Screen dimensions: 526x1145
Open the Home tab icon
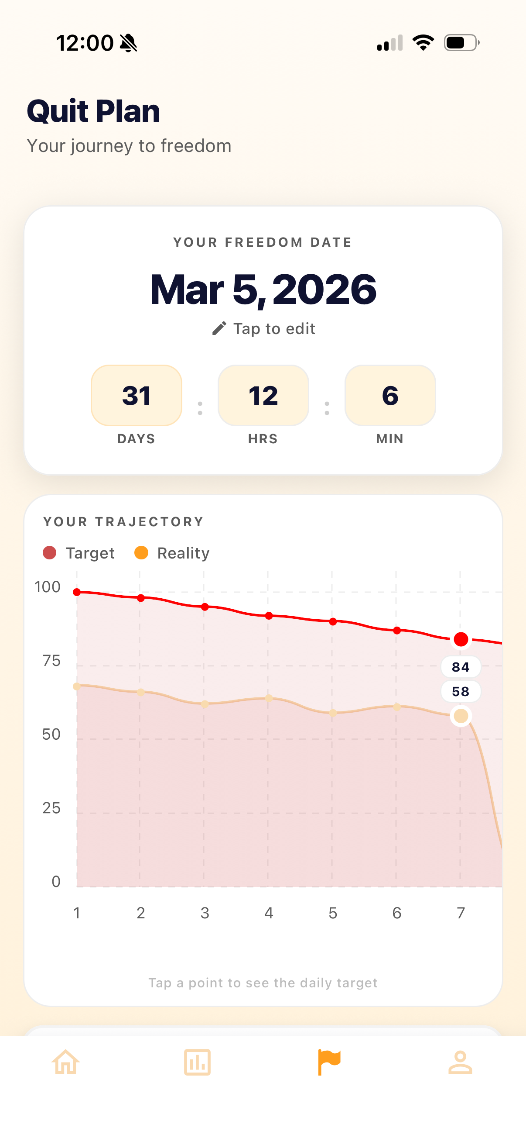pos(66,1062)
